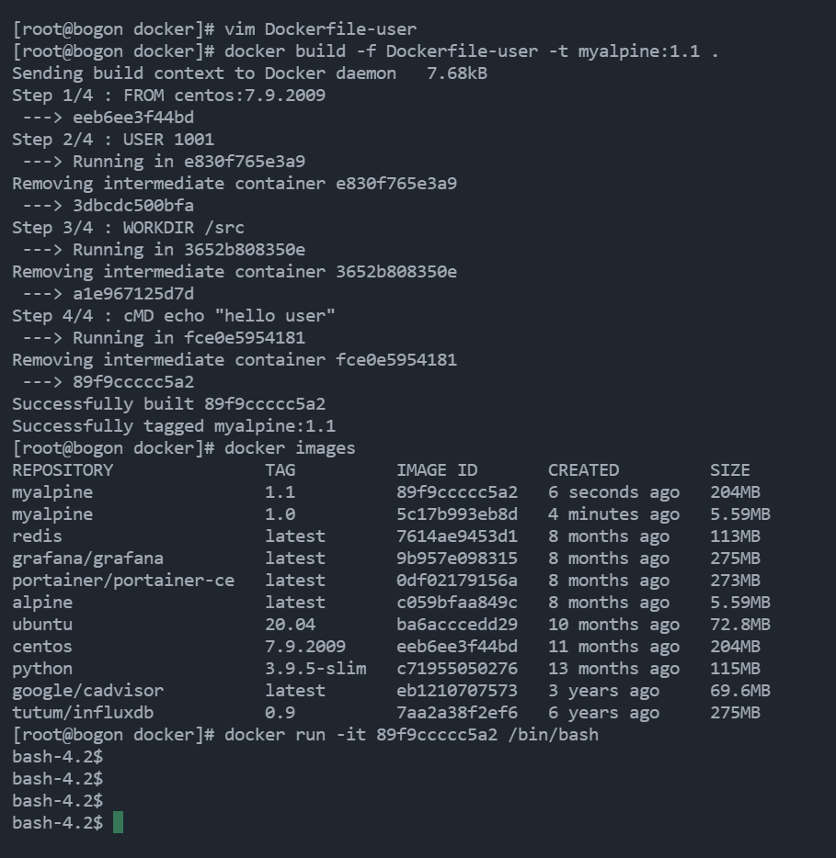Click the 'docker run -it' command line
This screenshot has width=836, height=858.
(305, 734)
